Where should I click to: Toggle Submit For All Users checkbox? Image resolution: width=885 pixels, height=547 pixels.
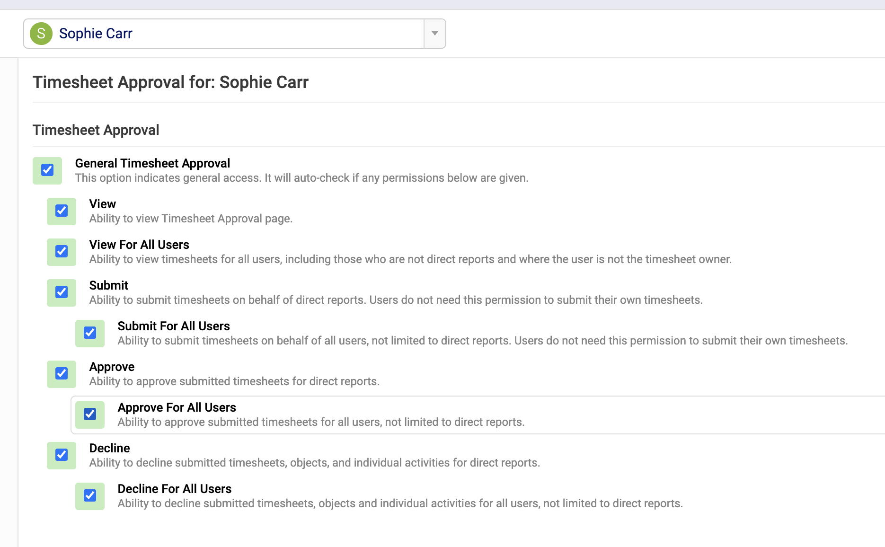(90, 333)
